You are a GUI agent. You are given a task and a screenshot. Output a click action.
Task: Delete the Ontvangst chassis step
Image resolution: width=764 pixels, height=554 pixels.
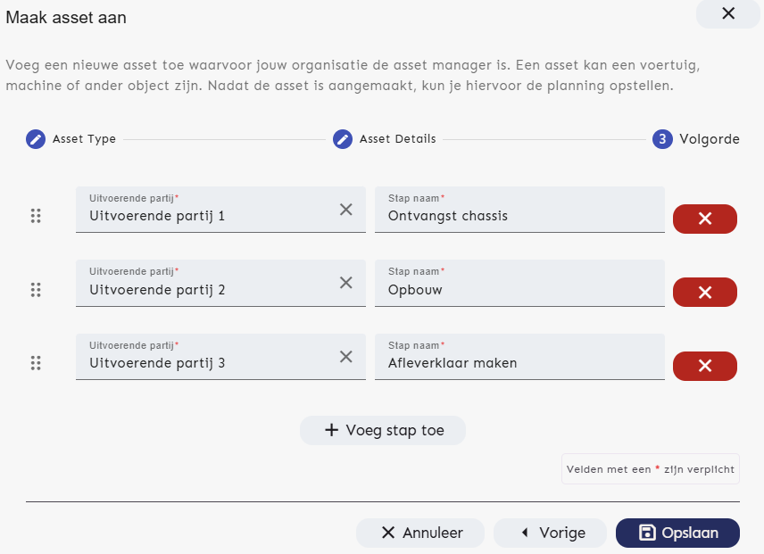pos(704,219)
